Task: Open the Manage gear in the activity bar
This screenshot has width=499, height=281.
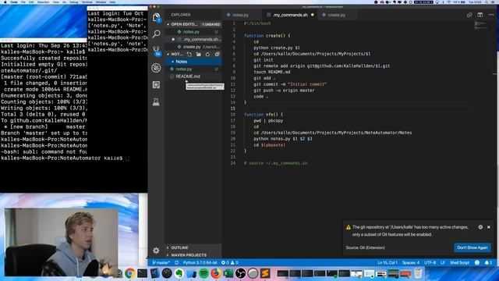Action: (156, 251)
